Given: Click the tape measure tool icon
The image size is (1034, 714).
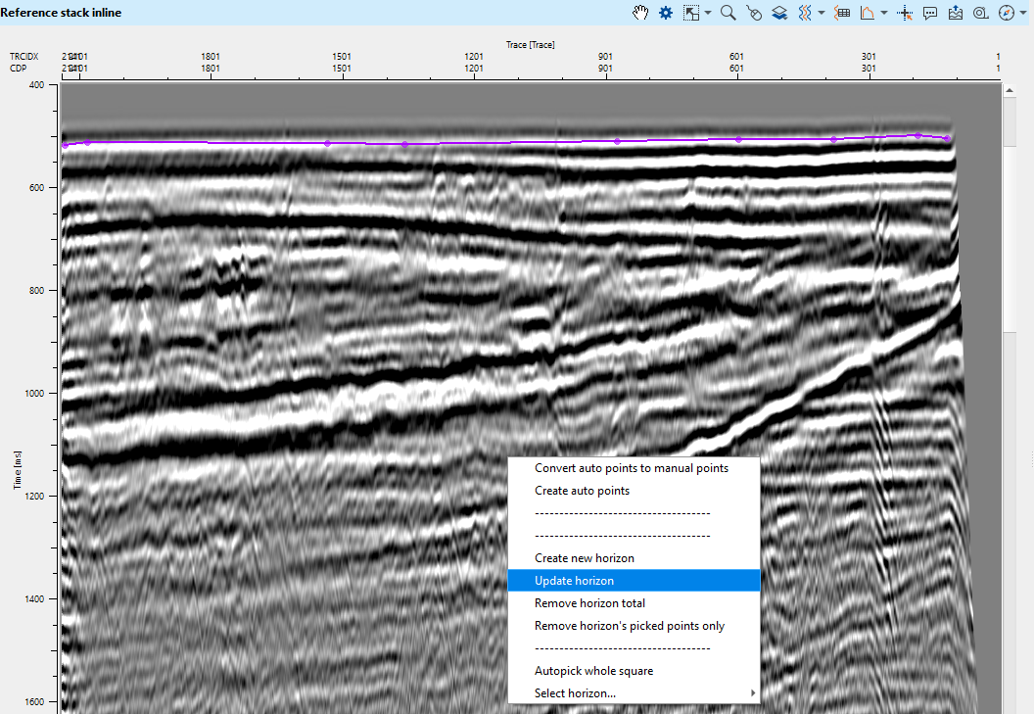Looking at the screenshot, I should click(979, 13).
